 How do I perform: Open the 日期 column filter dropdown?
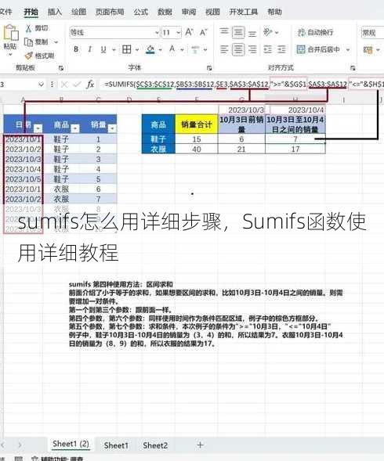38,128
